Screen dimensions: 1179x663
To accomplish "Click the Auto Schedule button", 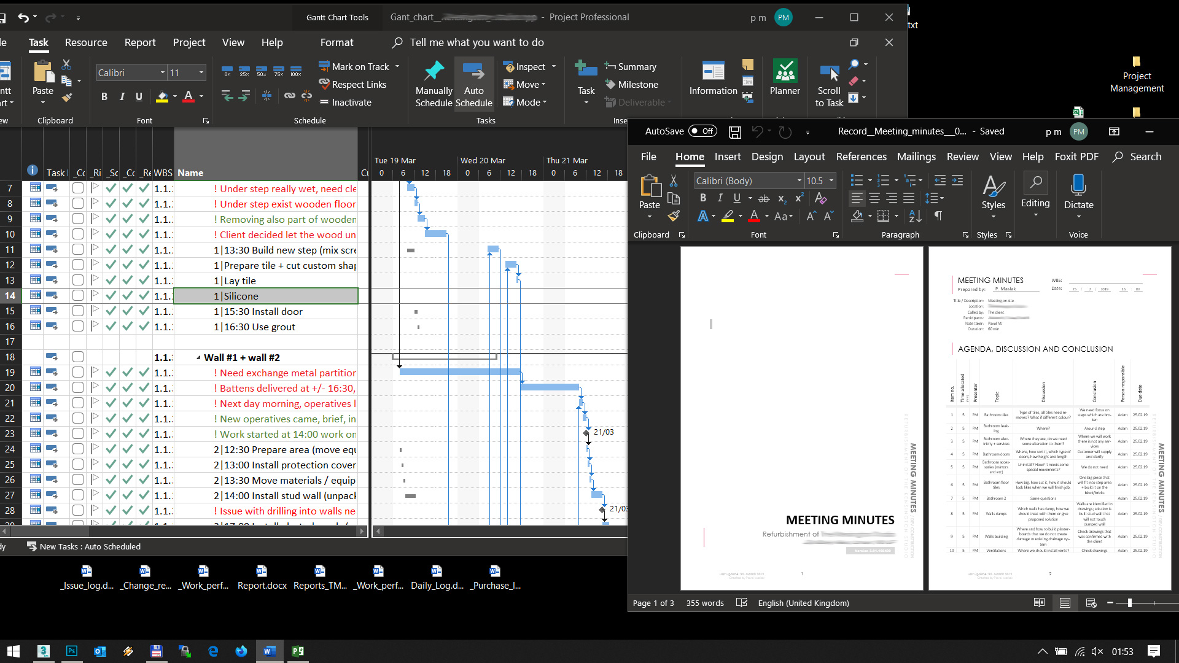I will [473, 84].
